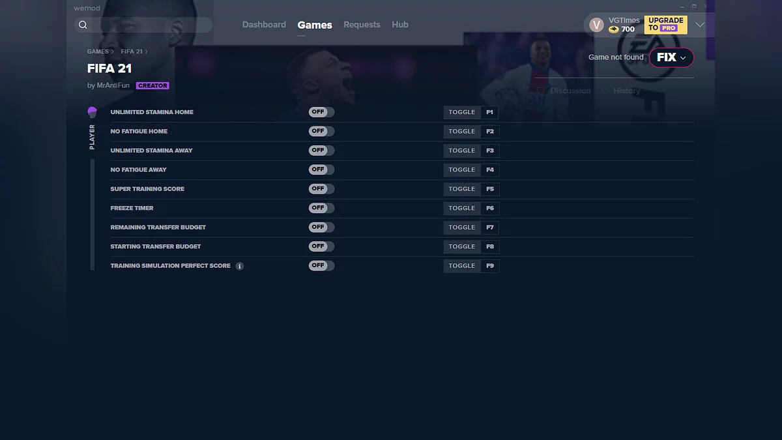The width and height of the screenshot is (782, 440).
Task: Enable No Fatigue Away switch
Action: pos(321,169)
